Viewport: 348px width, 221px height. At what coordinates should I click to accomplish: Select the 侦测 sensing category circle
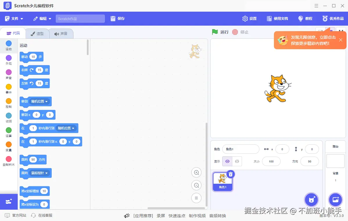tap(9, 116)
